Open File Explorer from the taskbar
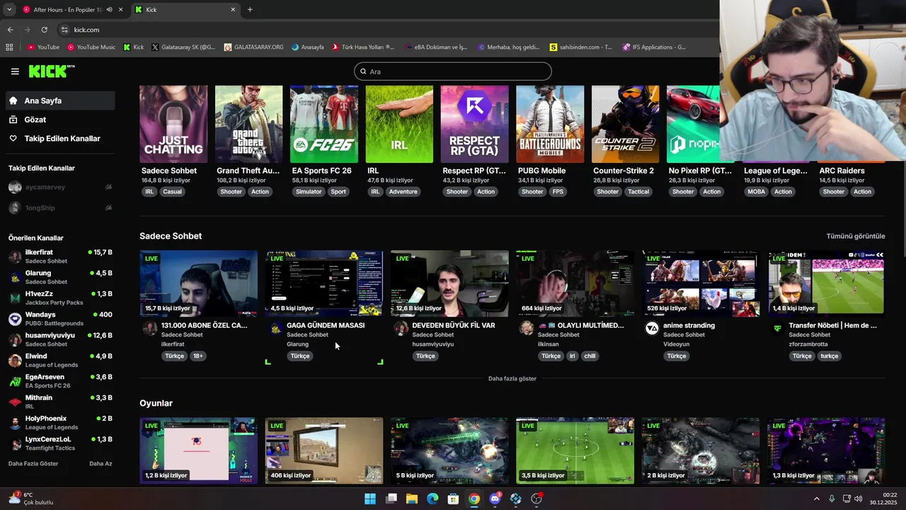906x510 pixels. click(412, 499)
